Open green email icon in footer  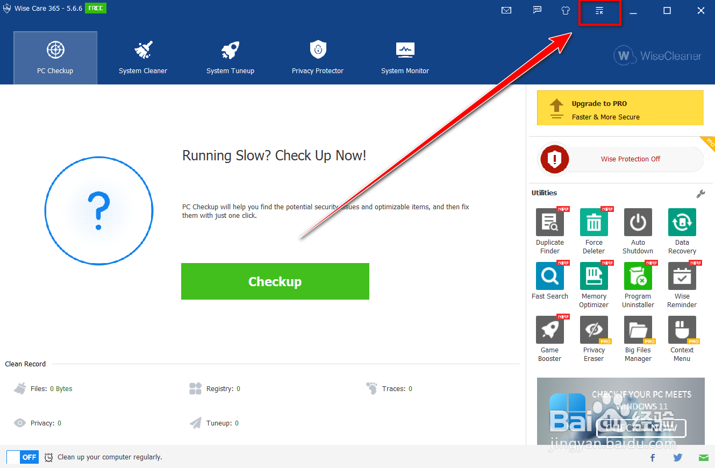(704, 458)
